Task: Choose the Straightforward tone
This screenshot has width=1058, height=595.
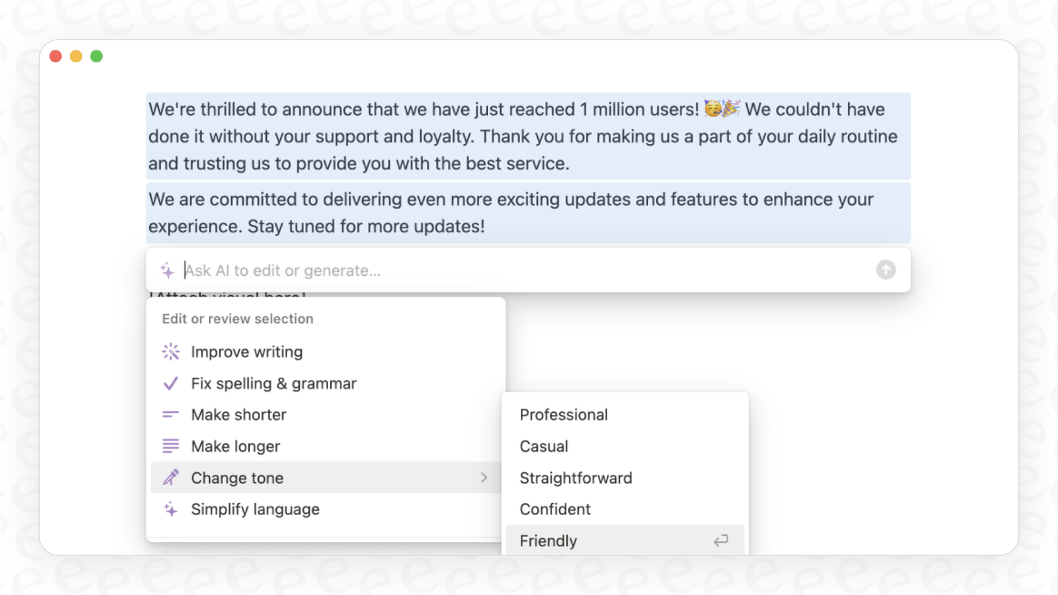Action: (575, 477)
